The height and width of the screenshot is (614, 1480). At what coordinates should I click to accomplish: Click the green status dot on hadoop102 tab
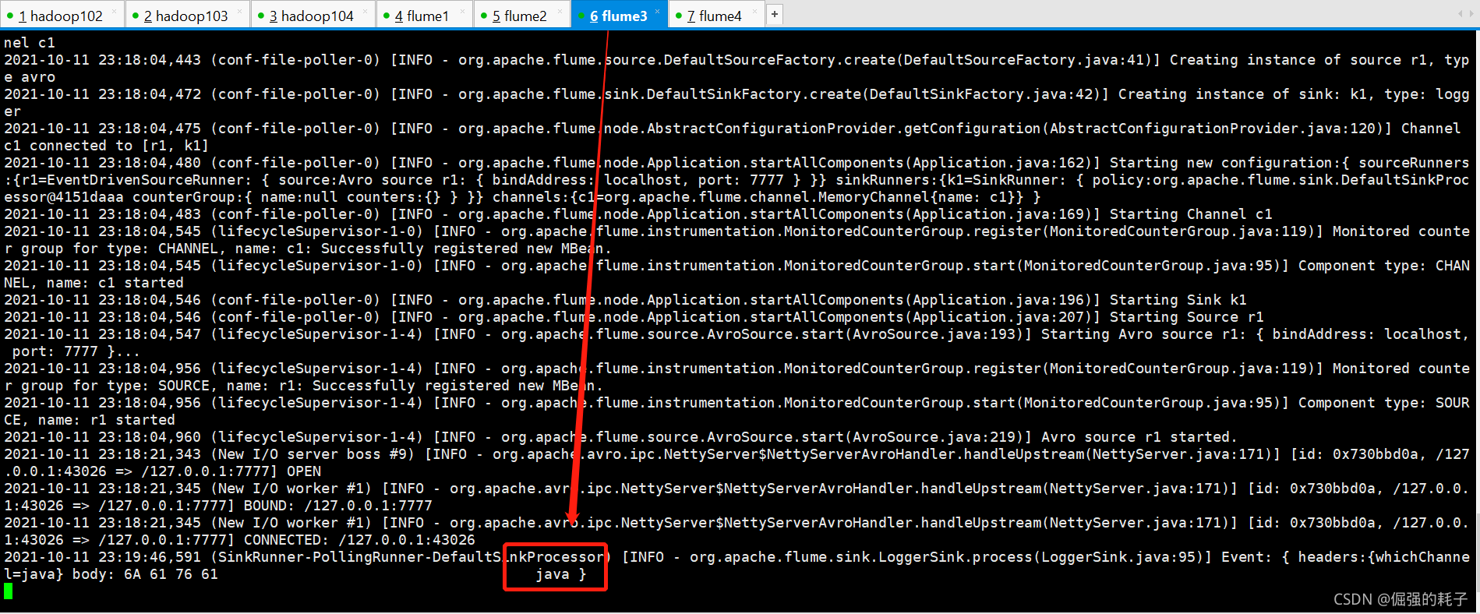(x=10, y=16)
